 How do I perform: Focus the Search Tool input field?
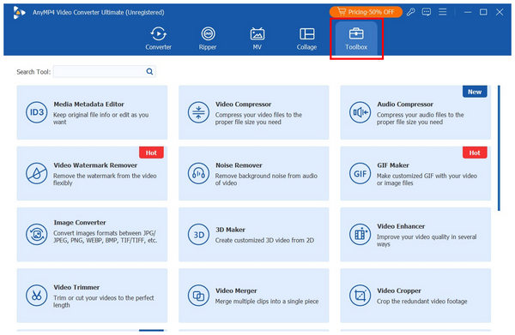105,71
